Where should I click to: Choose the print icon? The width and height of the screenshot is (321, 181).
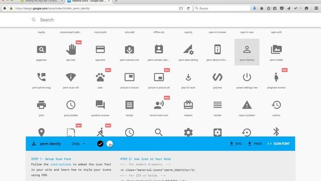coord(41,105)
